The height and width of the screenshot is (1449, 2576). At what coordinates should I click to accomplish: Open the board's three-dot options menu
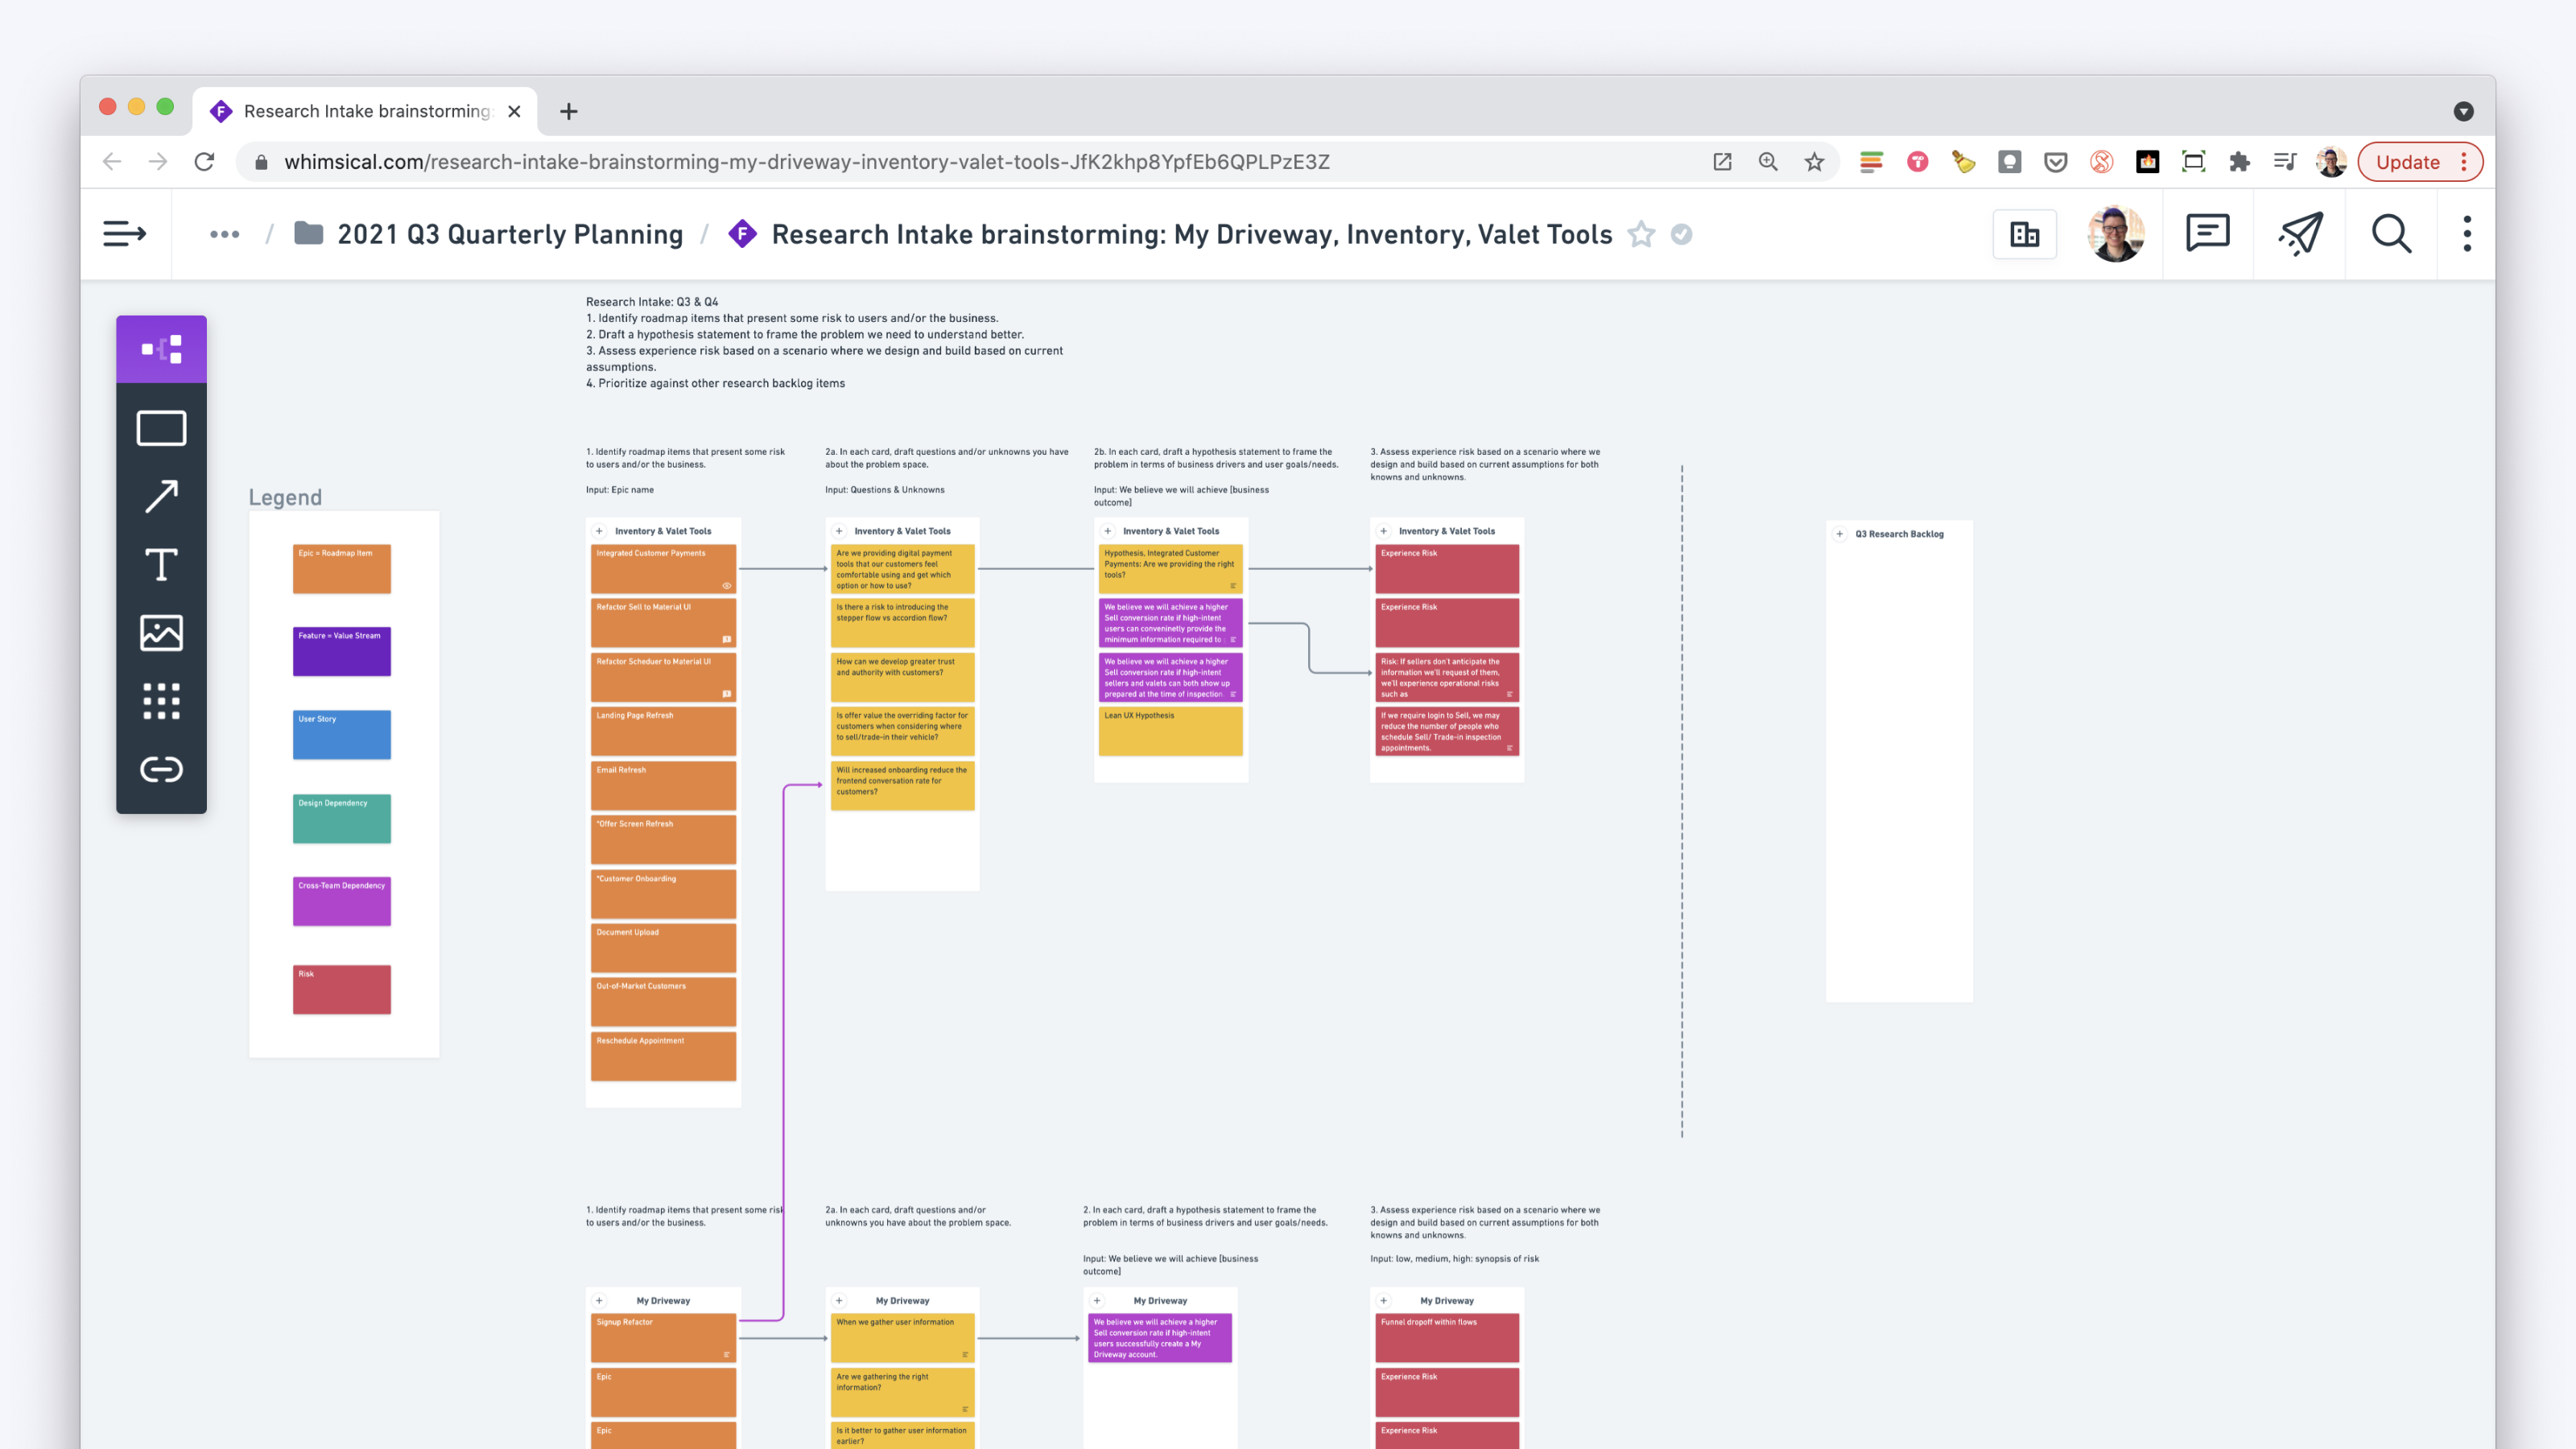coord(2467,234)
